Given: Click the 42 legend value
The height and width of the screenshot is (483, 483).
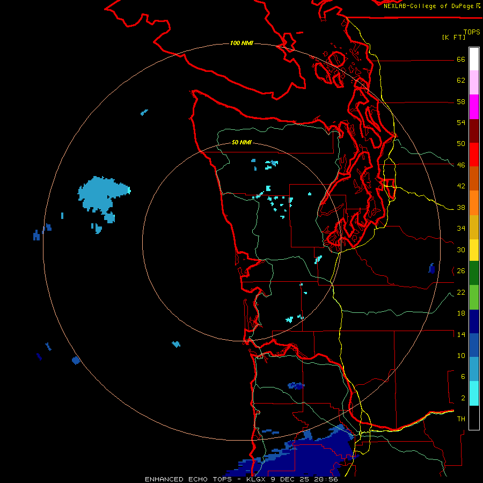Looking at the screenshot, I should [x=461, y=186].
